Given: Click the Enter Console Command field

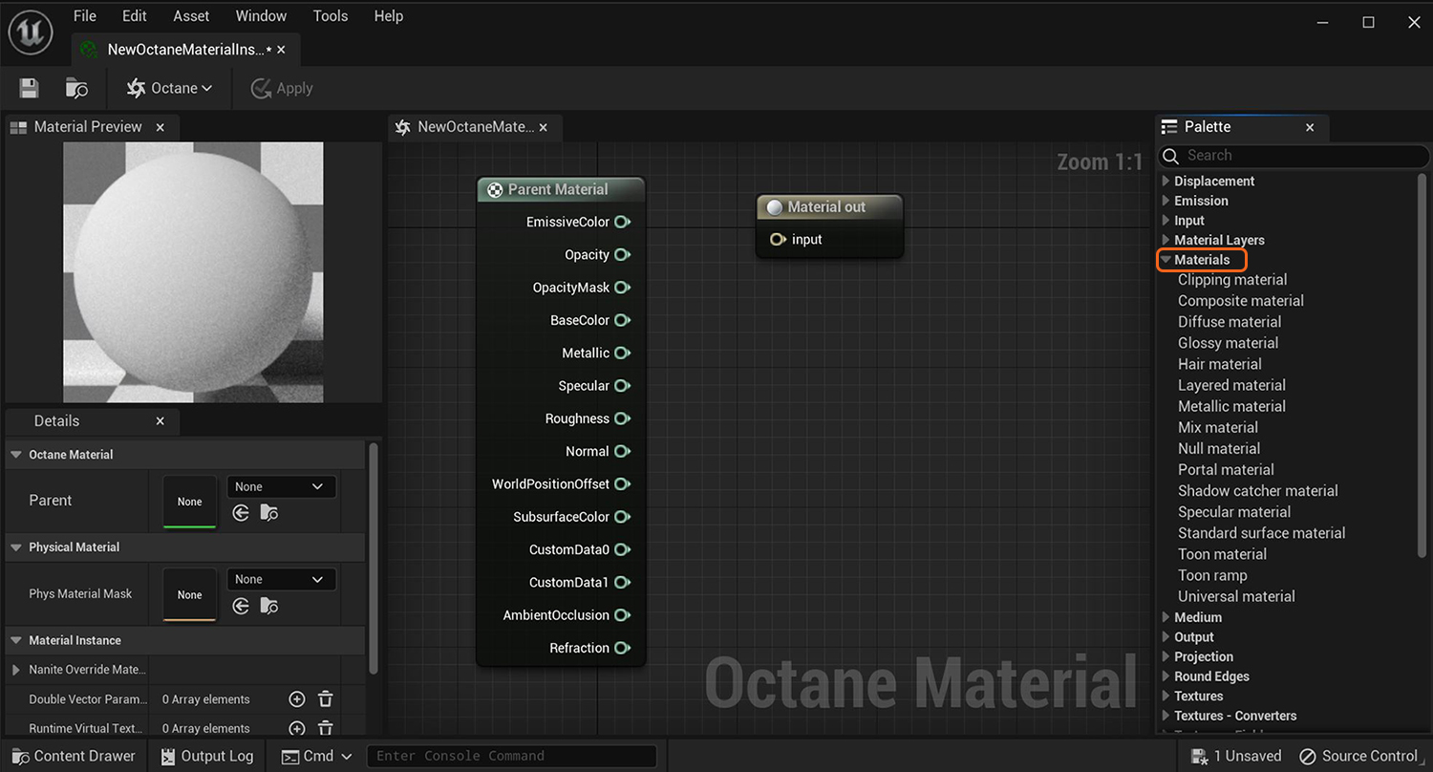Looking at the screenshot, I should (x=512, y=756).
